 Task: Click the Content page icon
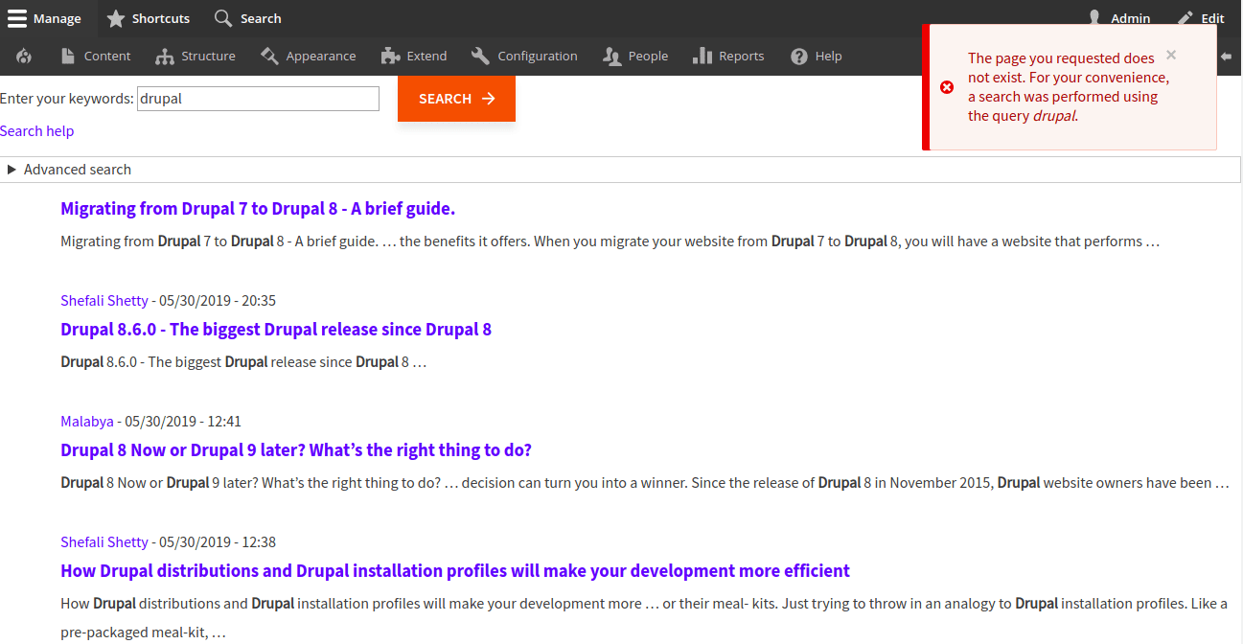[67, 57]
